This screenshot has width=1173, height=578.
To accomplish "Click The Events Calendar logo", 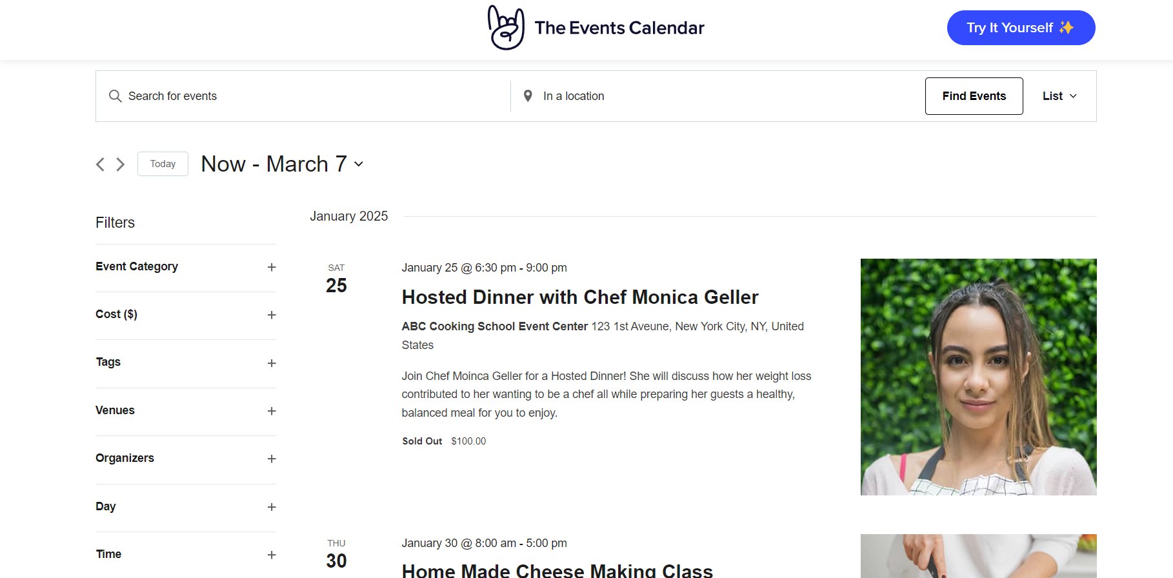I will (x=595, y=28).
